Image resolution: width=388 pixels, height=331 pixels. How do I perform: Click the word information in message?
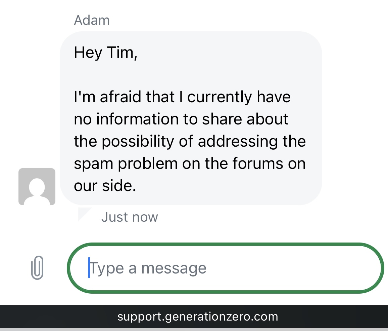point(137,119)
